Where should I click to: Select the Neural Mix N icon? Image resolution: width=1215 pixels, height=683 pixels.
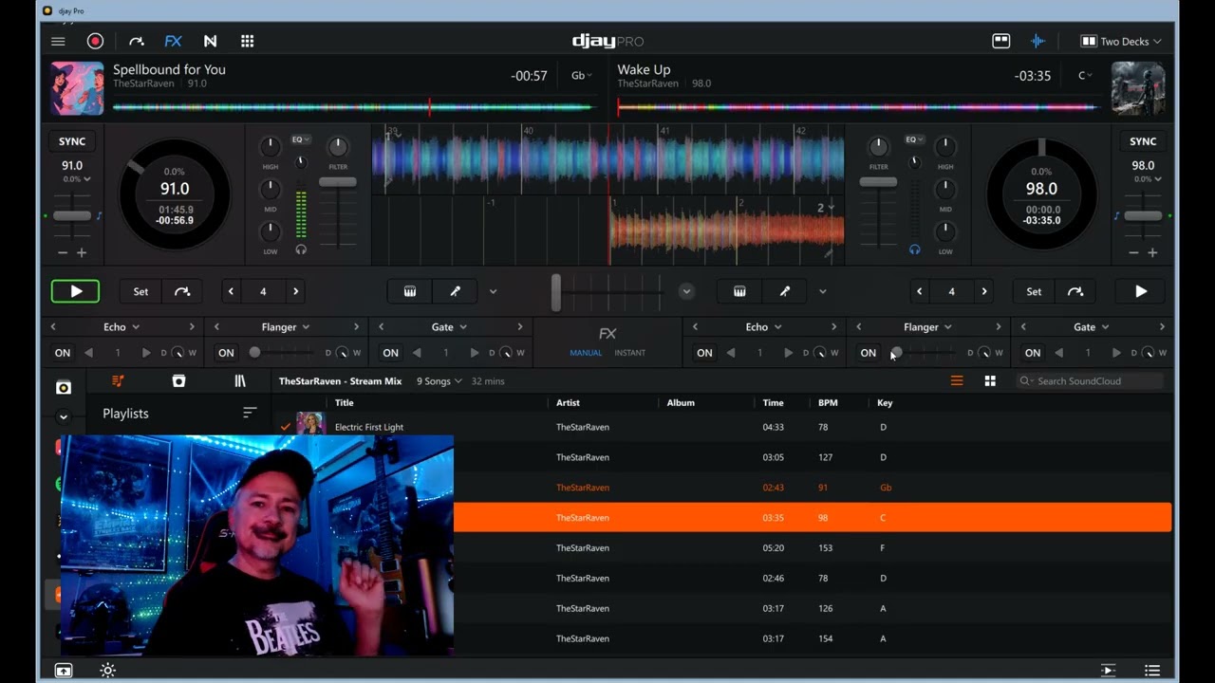point(210,41)
